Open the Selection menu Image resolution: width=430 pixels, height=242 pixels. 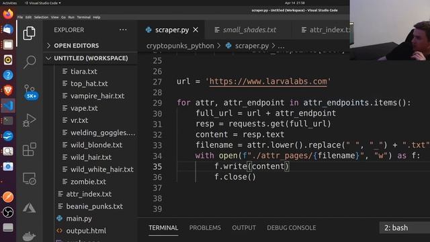point(41,17)
